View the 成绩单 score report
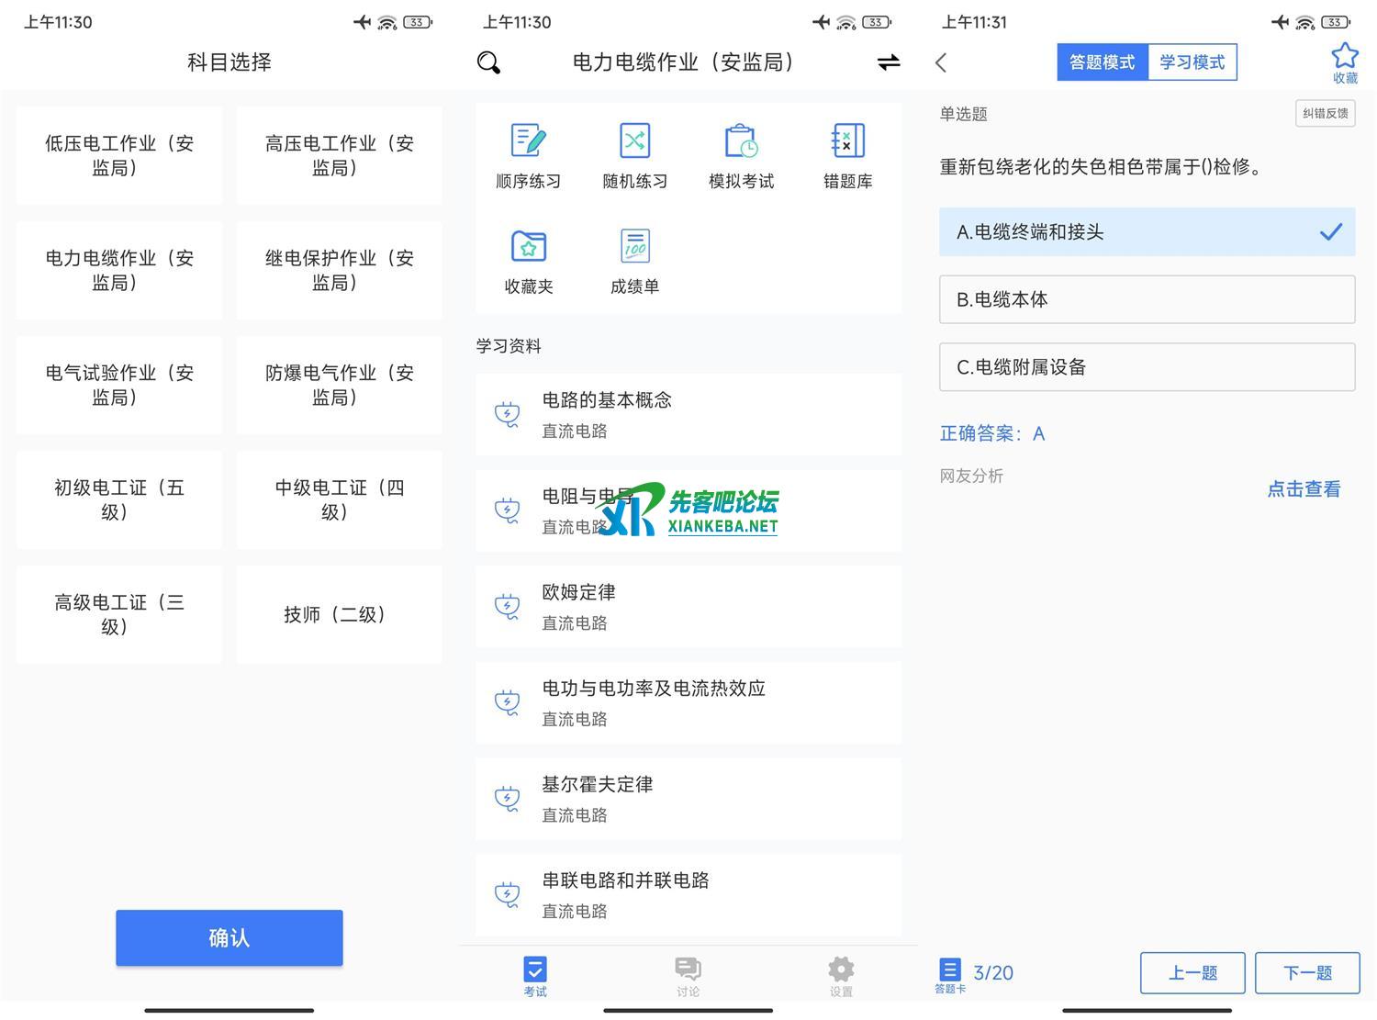 (634, 262)
